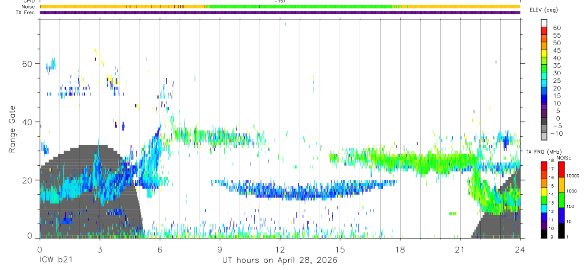Select the yellow swatch in ELEV colorbar
This screenshot has height=270, width=585.
544,54
